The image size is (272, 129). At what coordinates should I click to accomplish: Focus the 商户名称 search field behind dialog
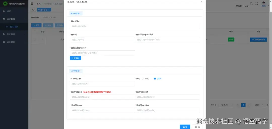click(x=53, y=17)
